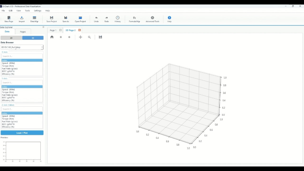Click the Search X input field

click(x=22, y=56)
